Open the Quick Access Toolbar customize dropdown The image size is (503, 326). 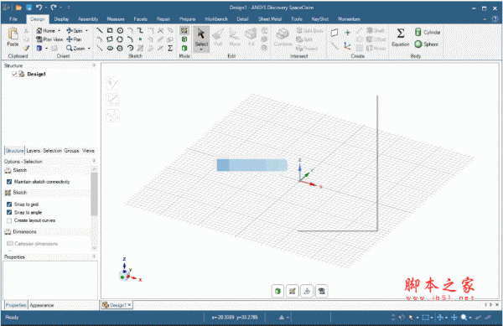tap(69, 8)
